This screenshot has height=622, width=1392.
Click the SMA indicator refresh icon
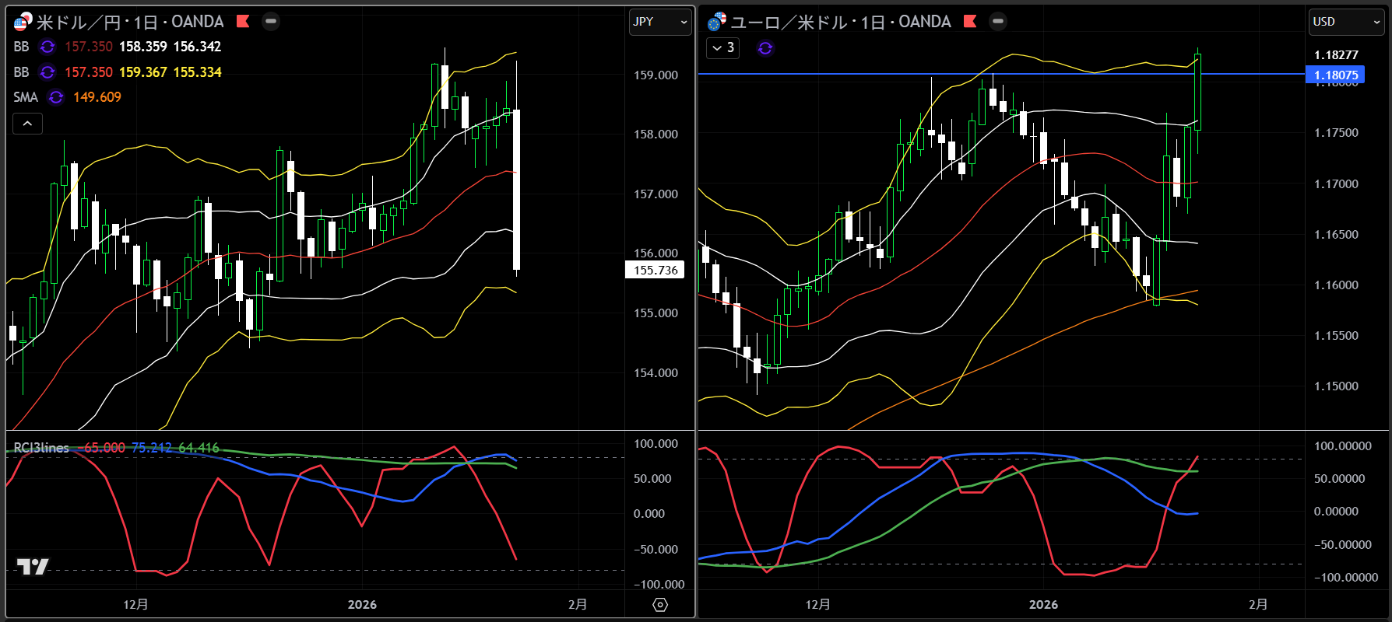tap(56, 97)
